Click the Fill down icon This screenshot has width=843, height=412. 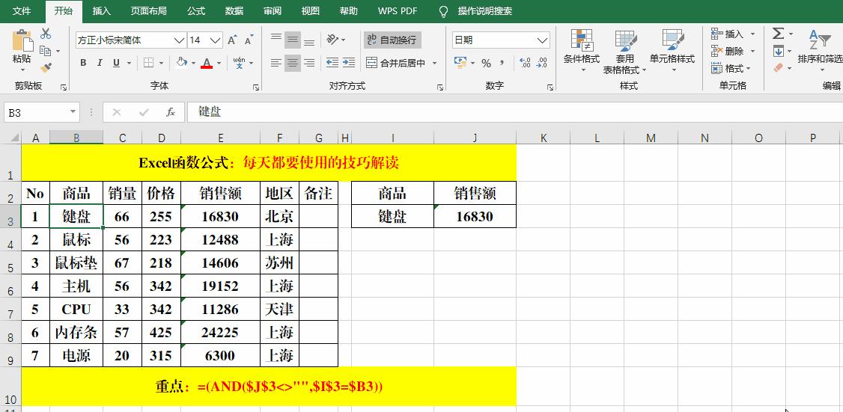click(778, 51)
